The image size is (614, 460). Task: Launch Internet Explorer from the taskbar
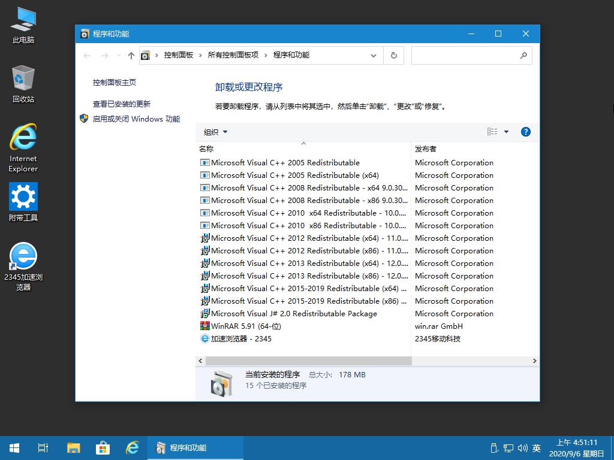(132, 448)
